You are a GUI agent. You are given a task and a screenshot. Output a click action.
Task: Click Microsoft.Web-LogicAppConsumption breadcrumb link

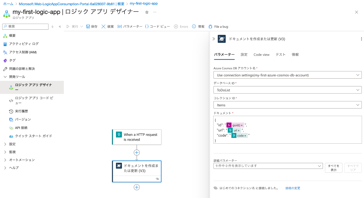coord(71,4)
